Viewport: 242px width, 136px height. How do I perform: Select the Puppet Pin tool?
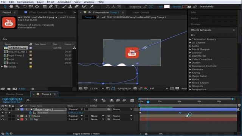pos(92,6)
